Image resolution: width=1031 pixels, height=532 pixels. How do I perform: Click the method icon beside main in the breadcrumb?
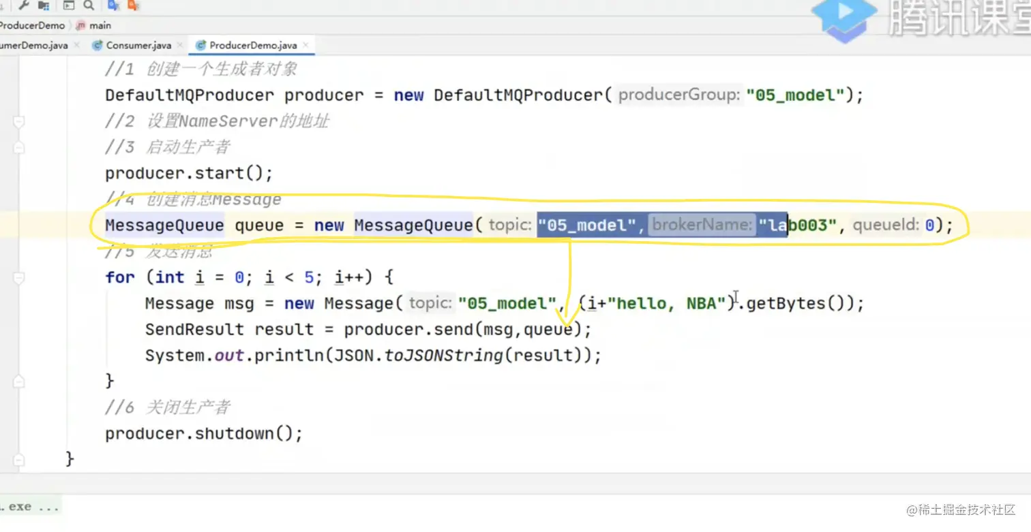pyautogui.click(x=81, y=25)
